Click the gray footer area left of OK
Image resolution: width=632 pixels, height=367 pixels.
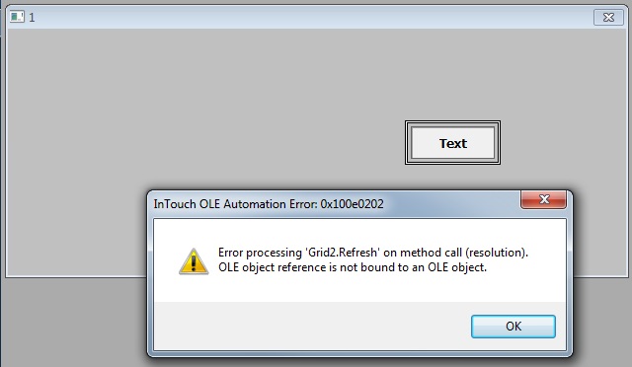[x=310, y=326]
